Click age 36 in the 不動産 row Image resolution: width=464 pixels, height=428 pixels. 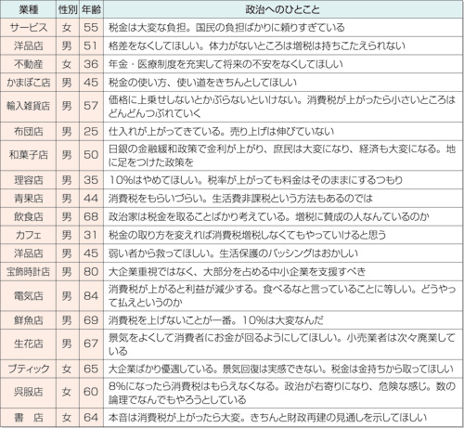coord(91,64)
